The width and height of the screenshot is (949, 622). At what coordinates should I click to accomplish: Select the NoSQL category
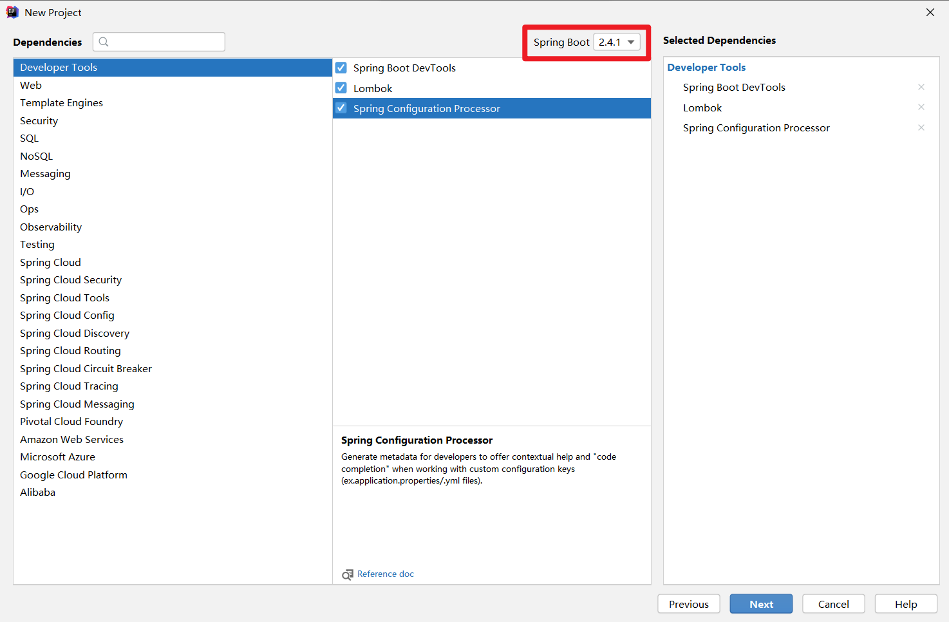click(x=173, y=156)
